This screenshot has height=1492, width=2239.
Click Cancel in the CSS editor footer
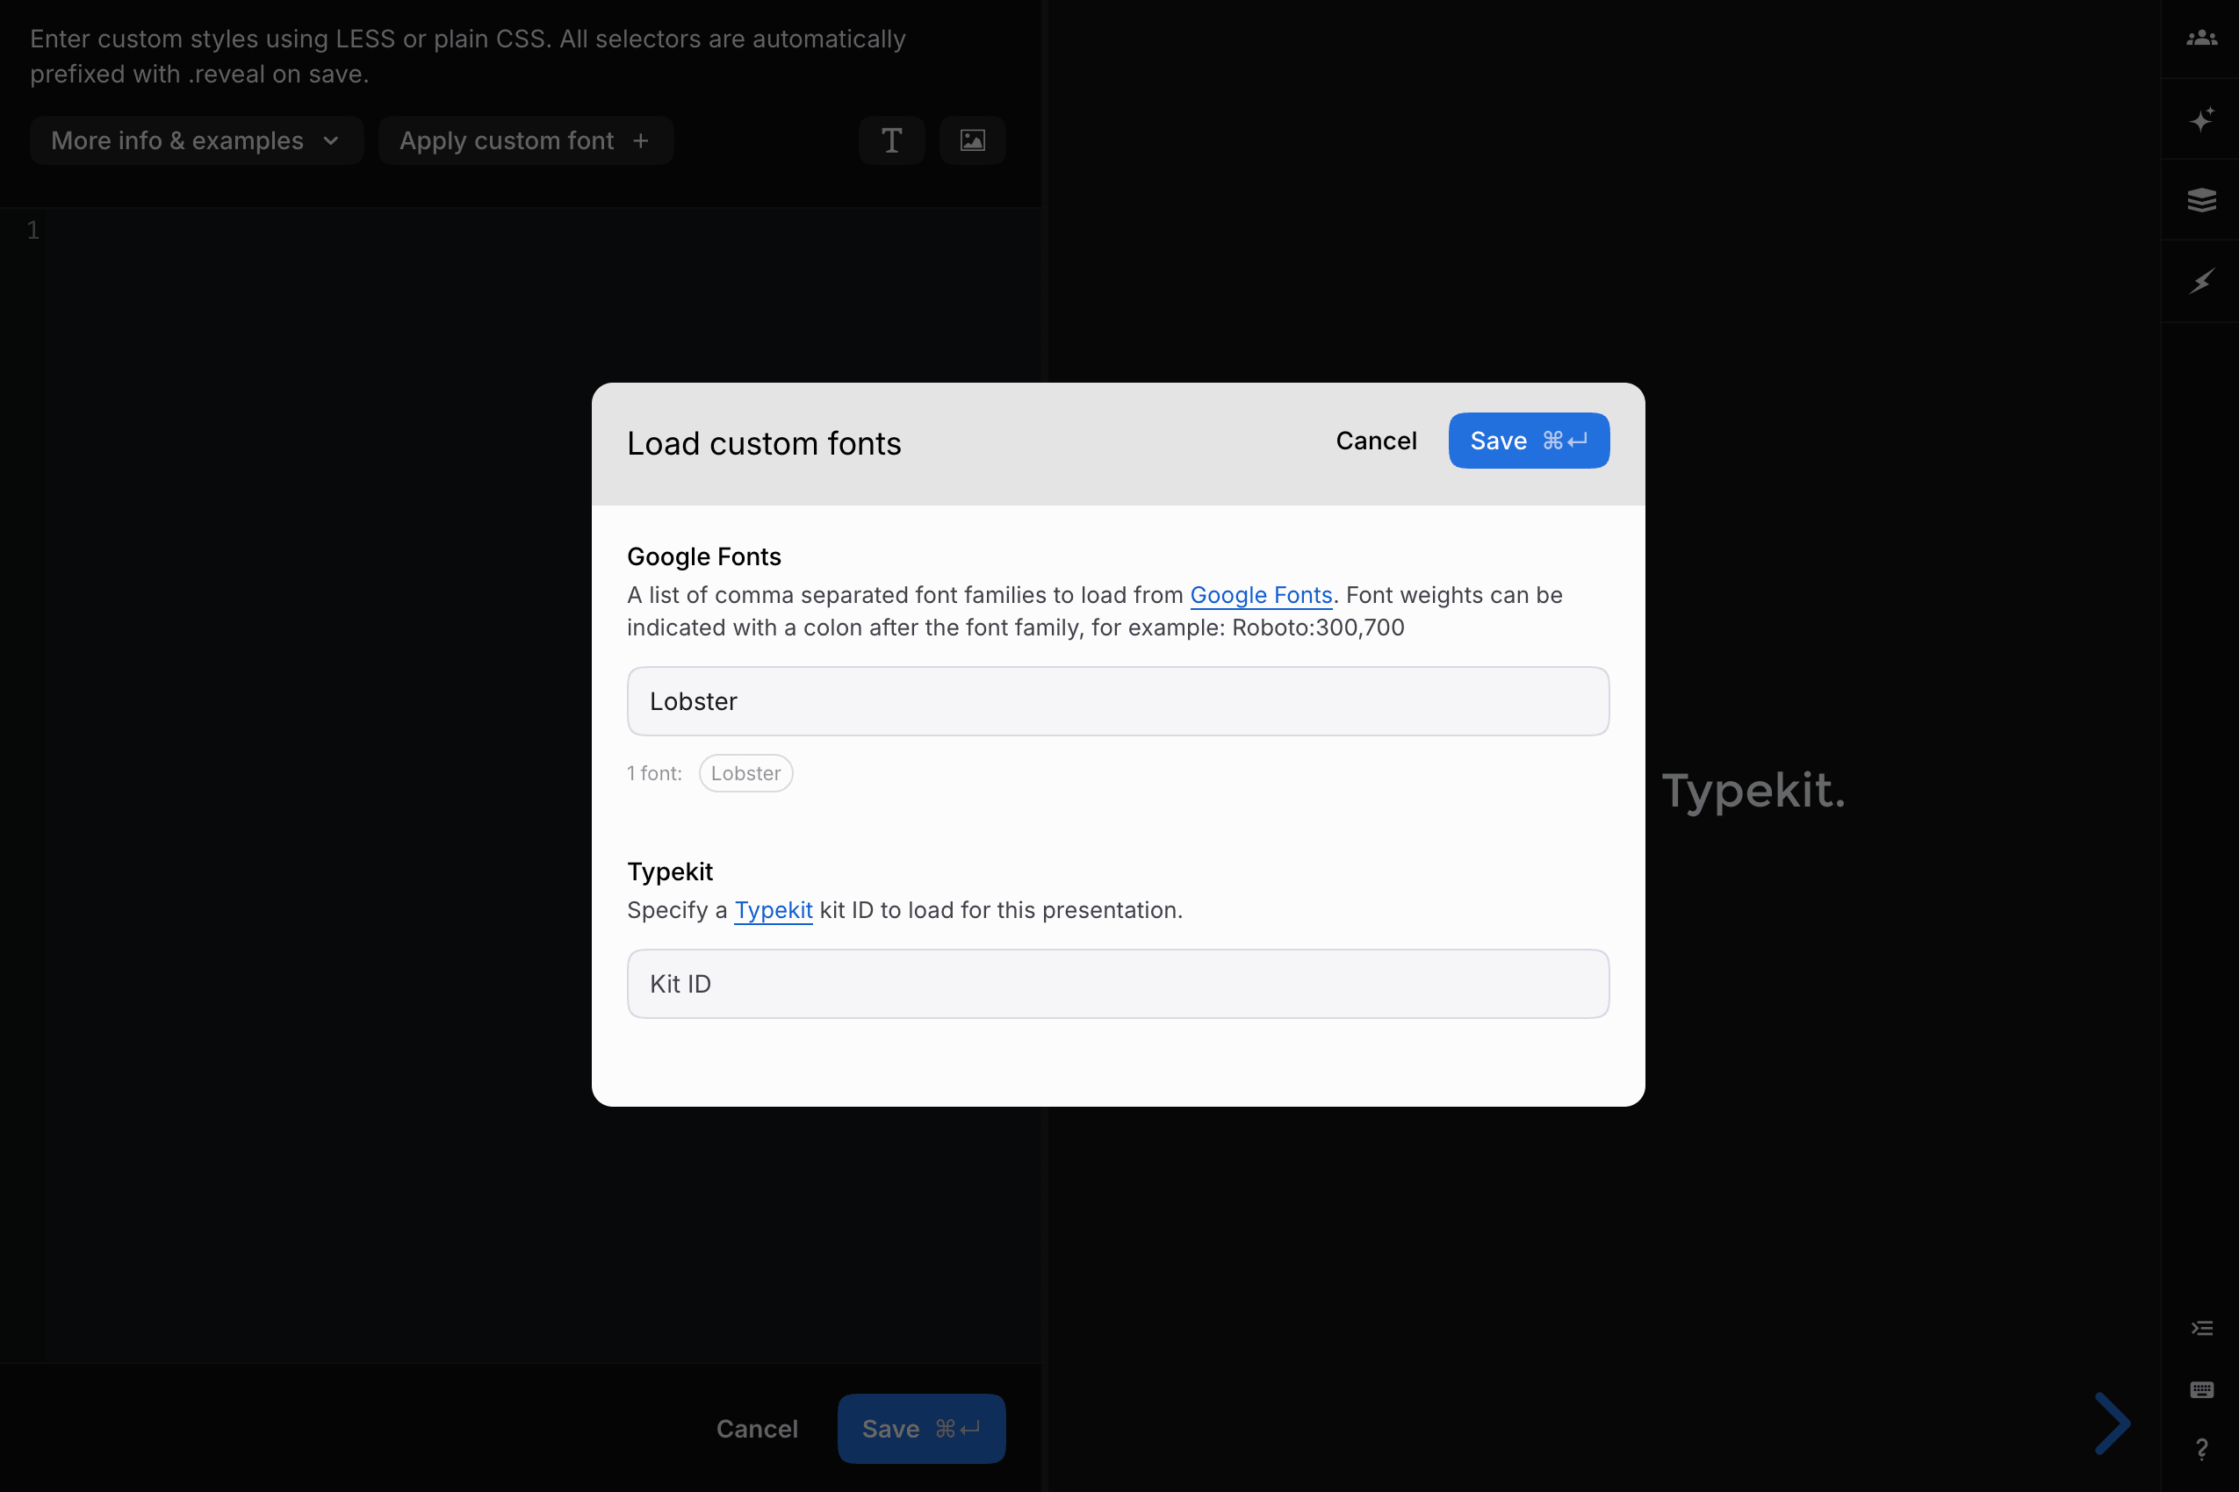757,1429
